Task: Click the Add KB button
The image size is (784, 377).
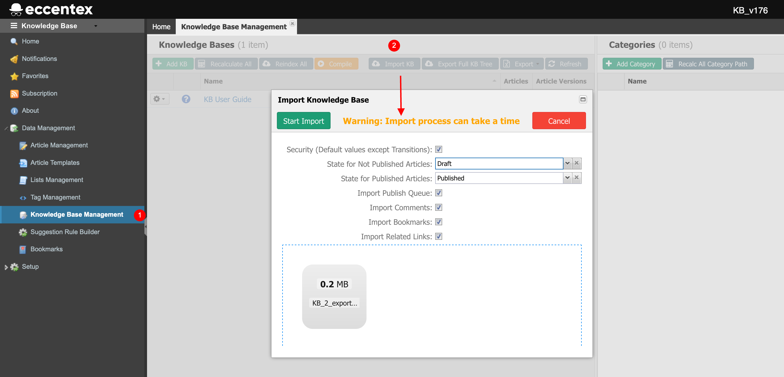Action: click(173, 64)
